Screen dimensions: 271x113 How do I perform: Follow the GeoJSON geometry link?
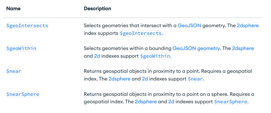196,48
